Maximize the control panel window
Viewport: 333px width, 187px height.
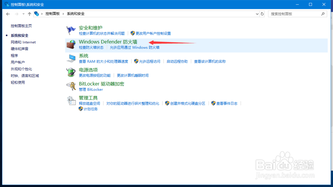pyautogui.click(x=310, y=4)
